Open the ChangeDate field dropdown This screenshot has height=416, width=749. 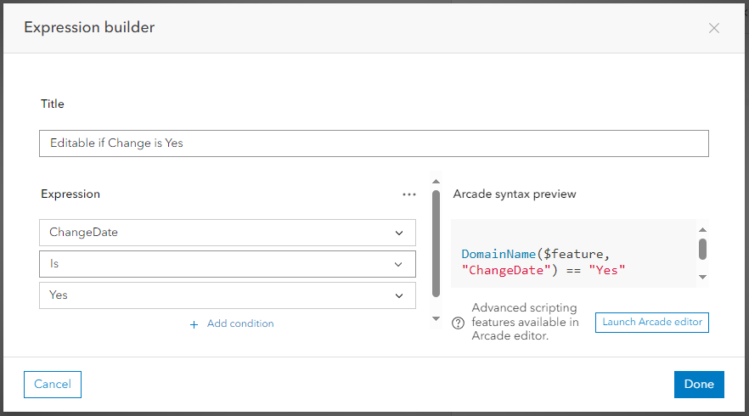(x=228, y=233)
